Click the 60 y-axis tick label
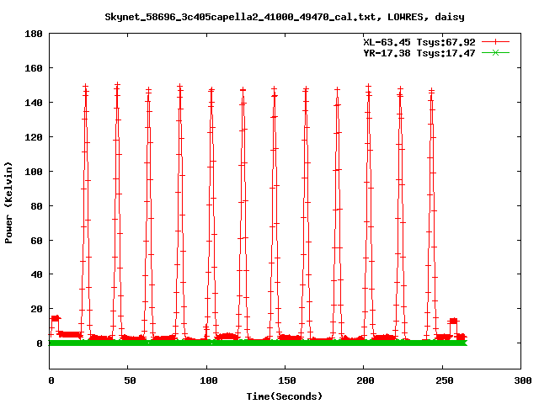539x404 pixels. (x=36, y=241)
